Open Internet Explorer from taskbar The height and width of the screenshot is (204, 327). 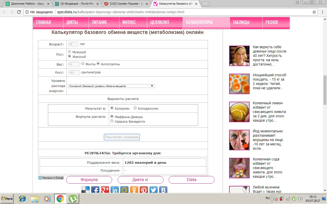point(22,198)
